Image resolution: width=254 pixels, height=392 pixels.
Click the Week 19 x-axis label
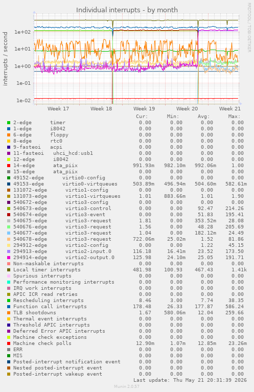click(x=144, y=109)
